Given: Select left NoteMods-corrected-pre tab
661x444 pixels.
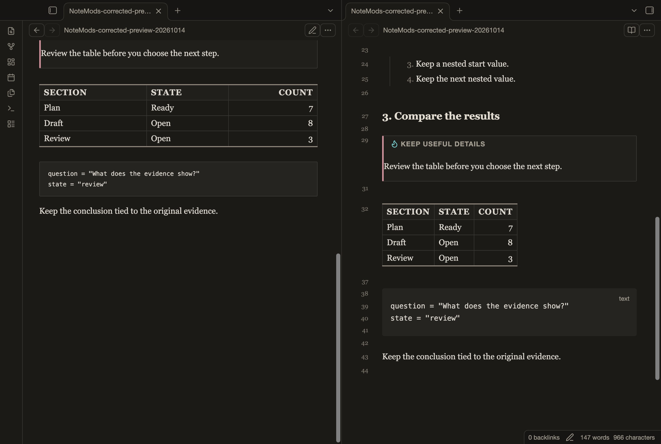Looking at the screenshot, I should click(116, 11).
